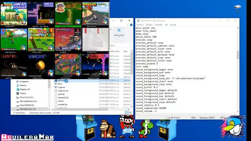Click the Disco local (C:) drive icon

(18, 98)
